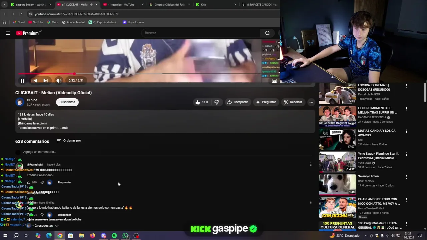Open menu for Yvng Swag Flamingo Star
This screenshot has height=240, width=427.
click(x=406, y=154)
